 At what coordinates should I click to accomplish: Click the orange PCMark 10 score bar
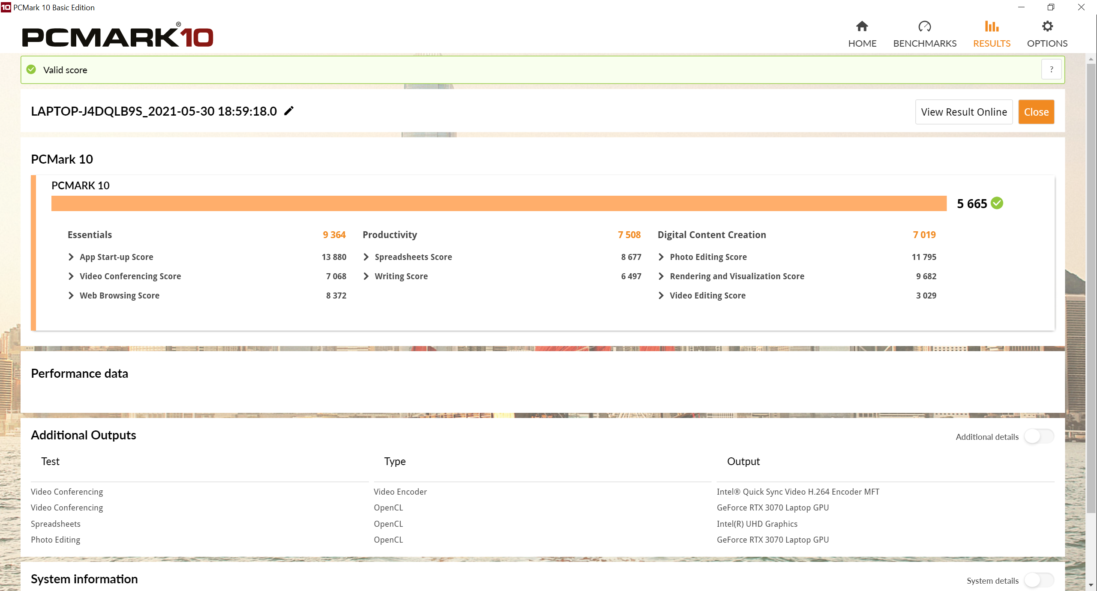pyautogui.click(x=499, y=203)
